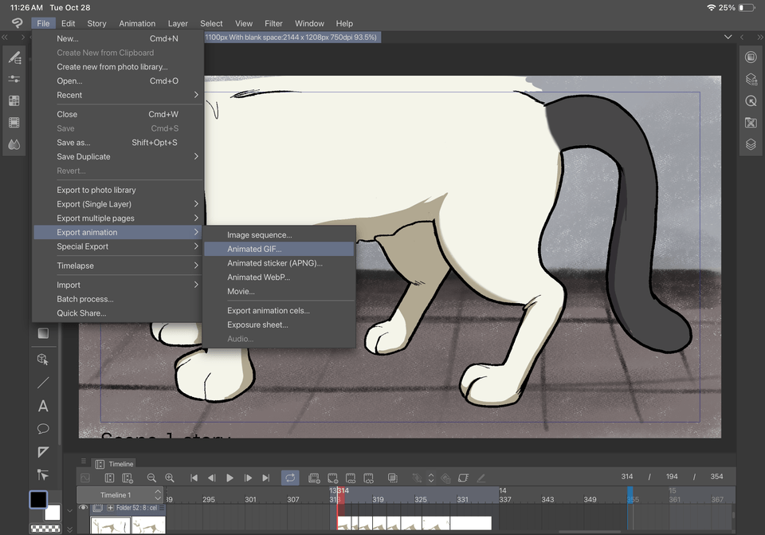Open the color mixing droplets icon
Viewport: 765px width, 535px height.
(x=14, y=144)
